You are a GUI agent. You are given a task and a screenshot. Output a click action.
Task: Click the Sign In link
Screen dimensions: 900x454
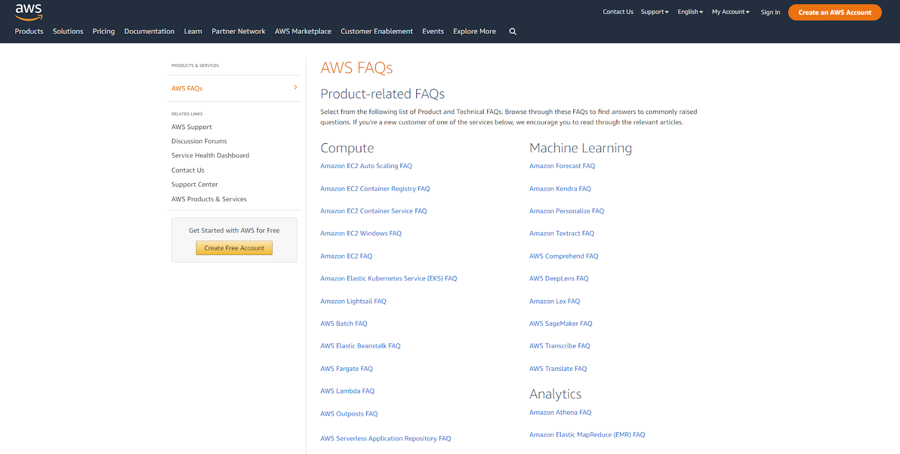point(771,12)
